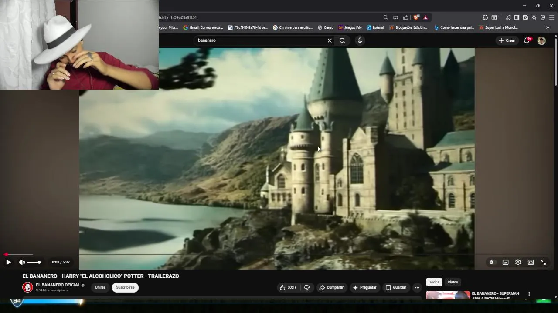
Task: Click the red video progress bar
Action: click(19, 254)
